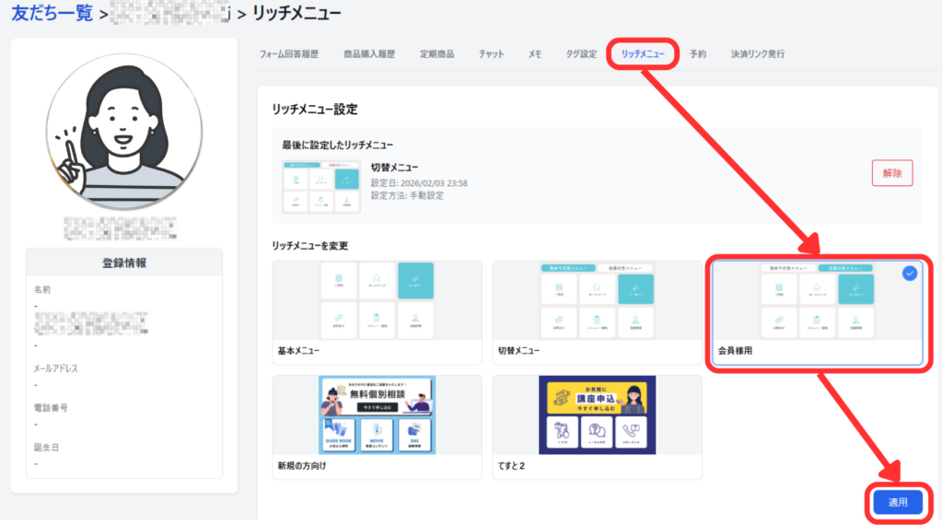Switch to the タグ設定 tab
Viewport: 943px width, 525px height.
[x=581, y=54]
